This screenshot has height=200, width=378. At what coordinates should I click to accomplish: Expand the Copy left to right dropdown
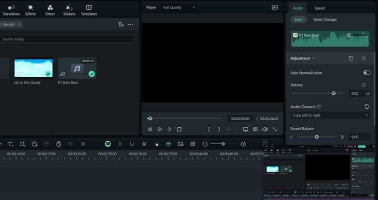tap(330, 116)
